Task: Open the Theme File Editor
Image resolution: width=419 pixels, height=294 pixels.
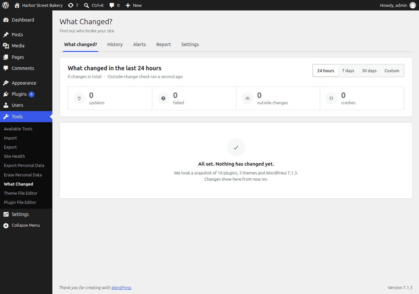Action: pos(21,193)
